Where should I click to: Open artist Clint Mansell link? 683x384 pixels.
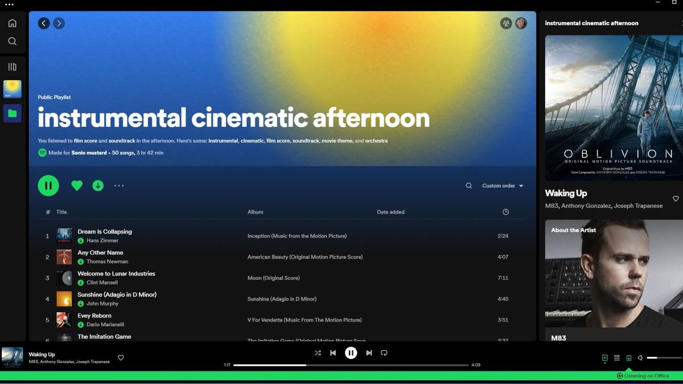click(102, 283)
